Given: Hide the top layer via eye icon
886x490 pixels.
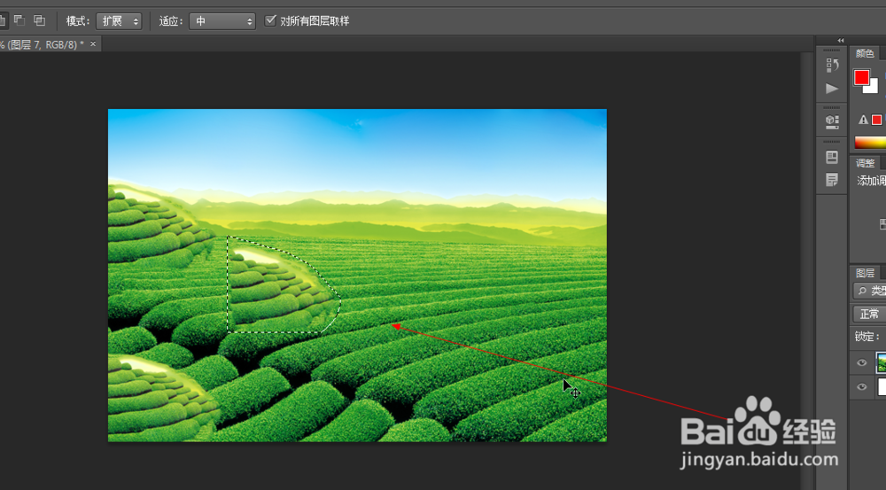Looking at the screenshot, I should (x=862, y=362).
